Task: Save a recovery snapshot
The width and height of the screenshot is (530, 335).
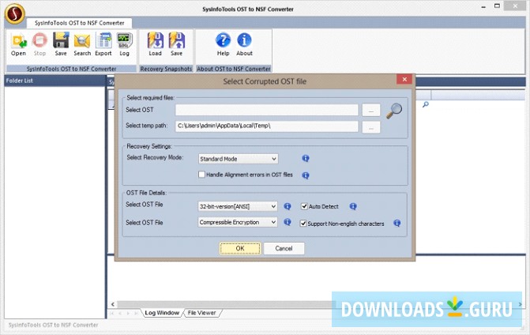Action: coord(176,44)
